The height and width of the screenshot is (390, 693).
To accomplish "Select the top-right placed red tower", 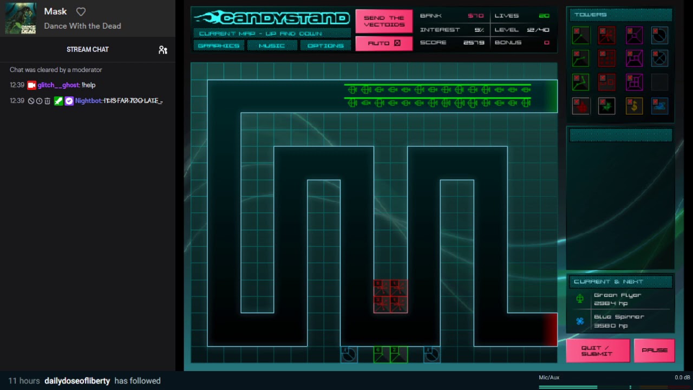I will [x=398, y=288].
